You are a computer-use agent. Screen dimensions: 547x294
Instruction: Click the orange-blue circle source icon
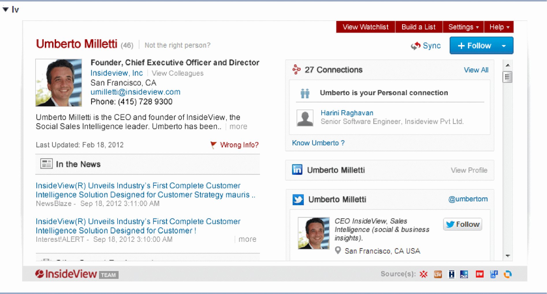pos(508,274)
